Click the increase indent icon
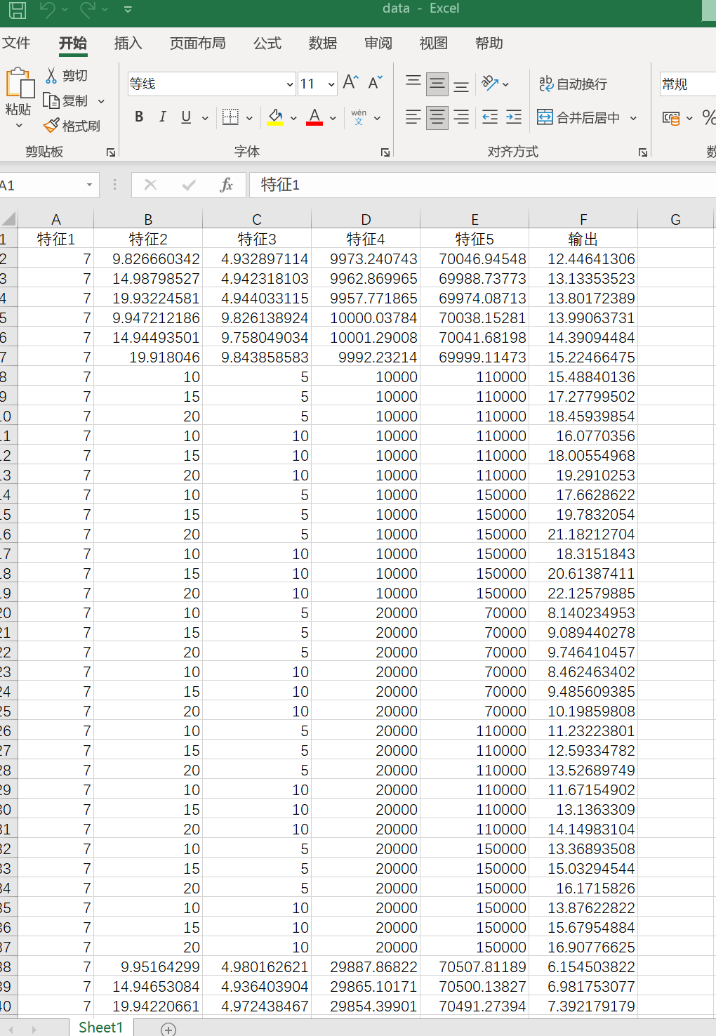The image size is (716, 1036). [514, 117]
